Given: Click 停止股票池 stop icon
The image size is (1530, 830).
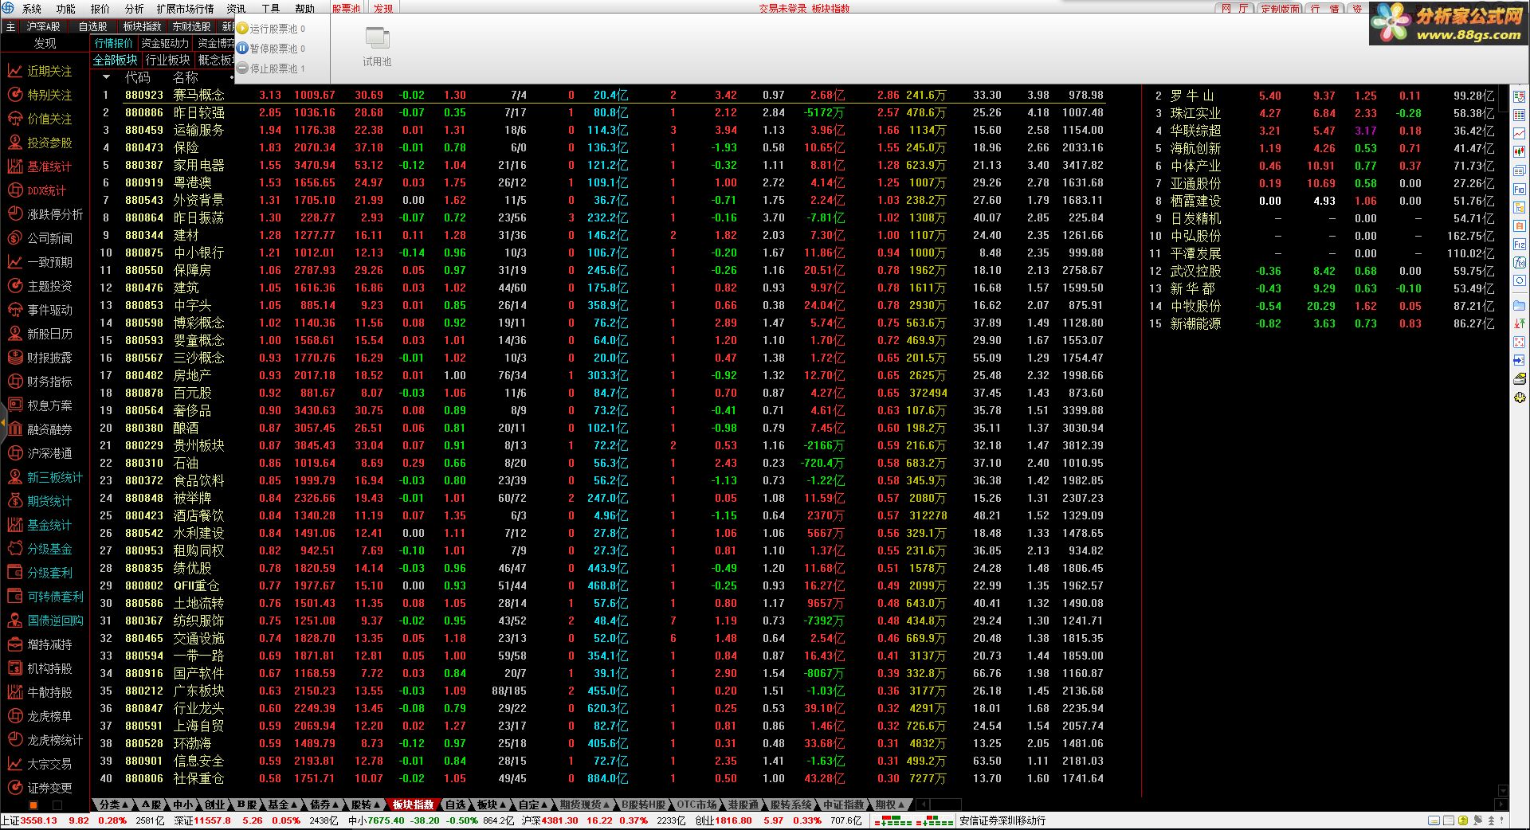Looking at the screenshot, I should (242, 69).
